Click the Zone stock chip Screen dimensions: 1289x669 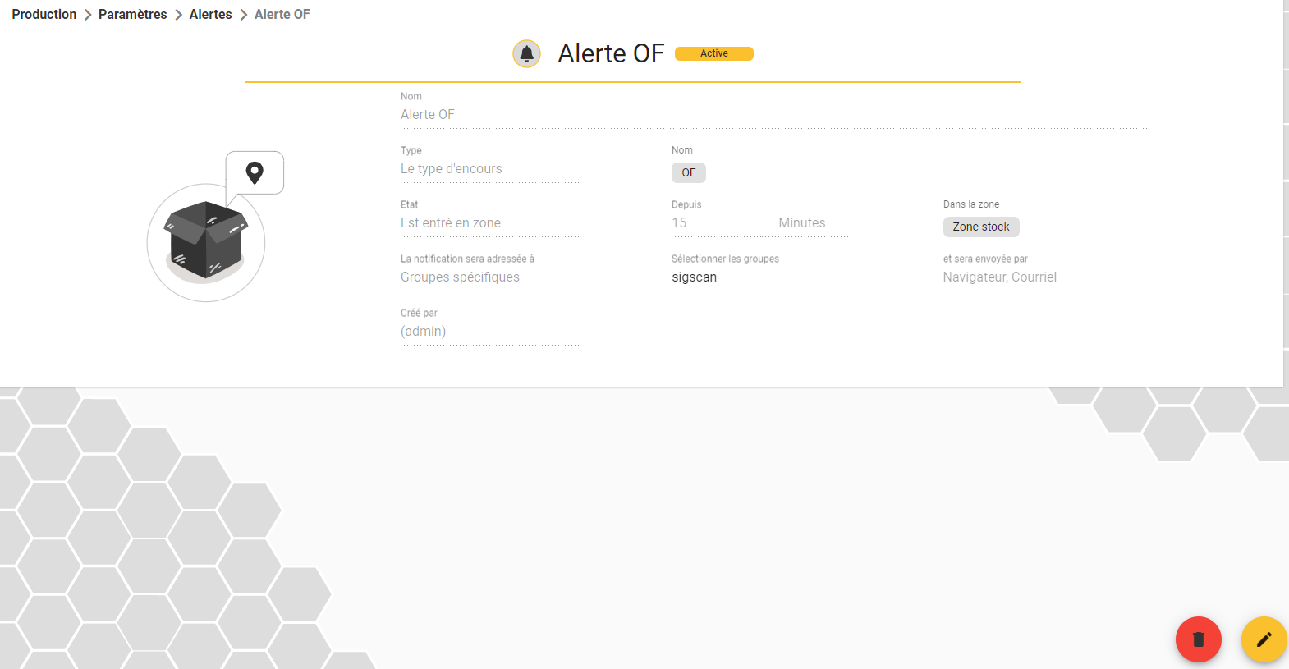[x=981, y=227]
